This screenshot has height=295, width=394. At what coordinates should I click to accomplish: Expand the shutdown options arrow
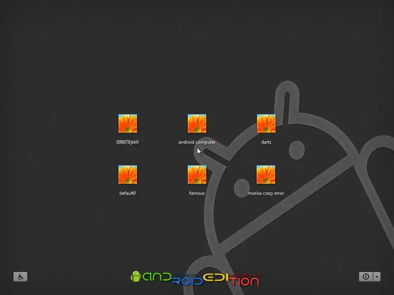tap(377, 277)
